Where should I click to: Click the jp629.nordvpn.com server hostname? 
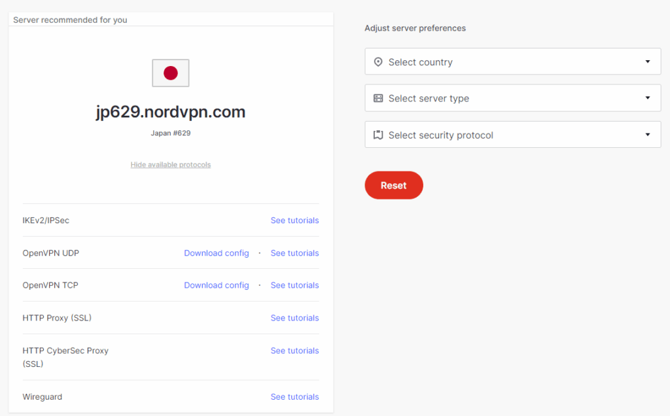click(171, 112)
